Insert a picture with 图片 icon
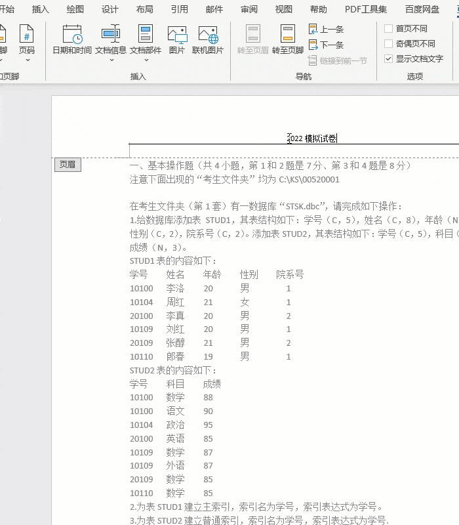This screenshot has width=459, height=525. click(177, 39)
